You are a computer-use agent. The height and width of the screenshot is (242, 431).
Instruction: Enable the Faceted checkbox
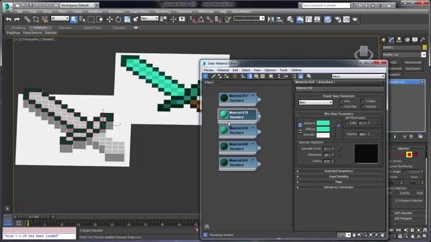click(x=362, y=106)
